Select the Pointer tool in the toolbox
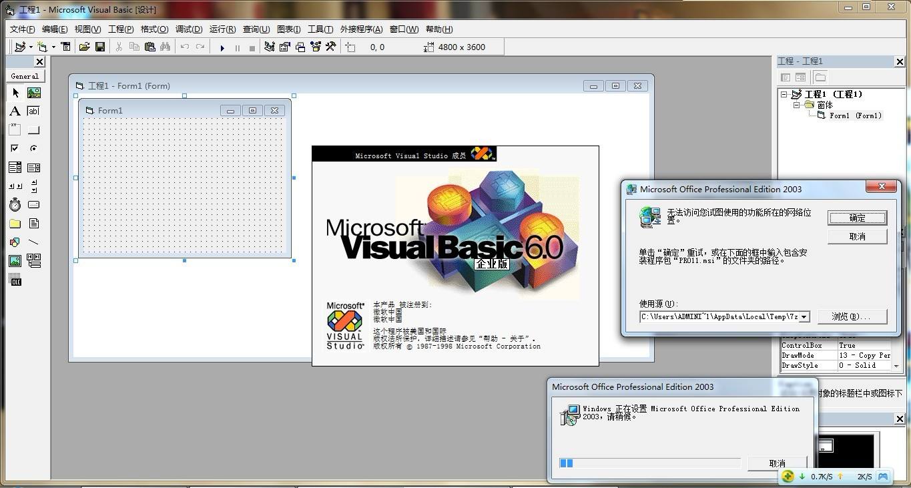 (x=15, y=93)
